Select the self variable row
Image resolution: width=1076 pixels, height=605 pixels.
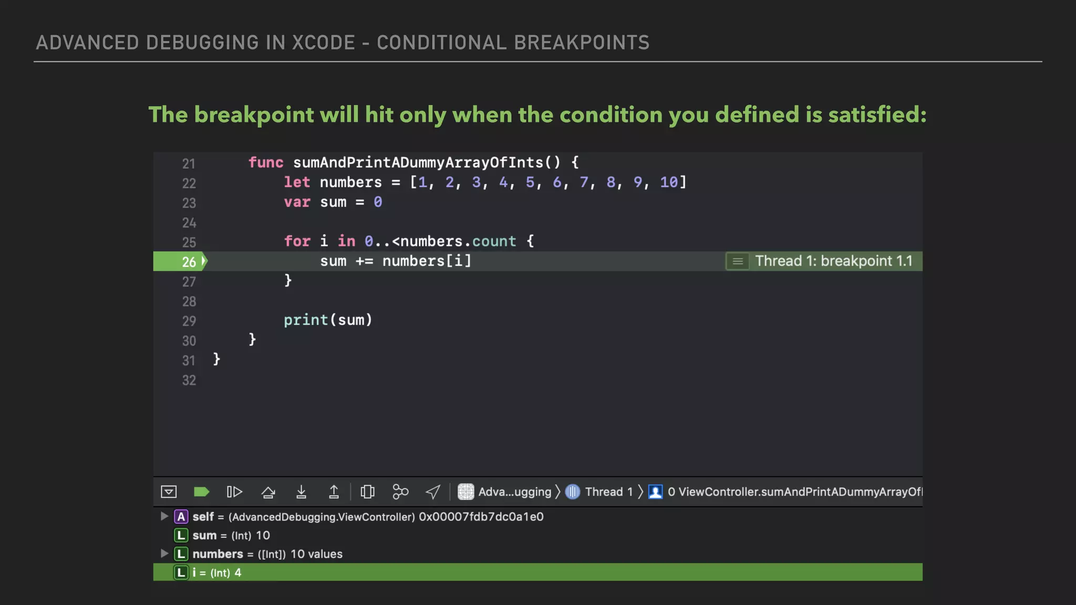pyautogui.click(x=537, y=517)
